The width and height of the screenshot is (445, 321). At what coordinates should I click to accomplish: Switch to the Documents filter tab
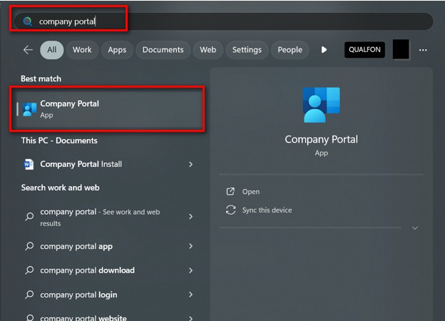click(163, 50)
